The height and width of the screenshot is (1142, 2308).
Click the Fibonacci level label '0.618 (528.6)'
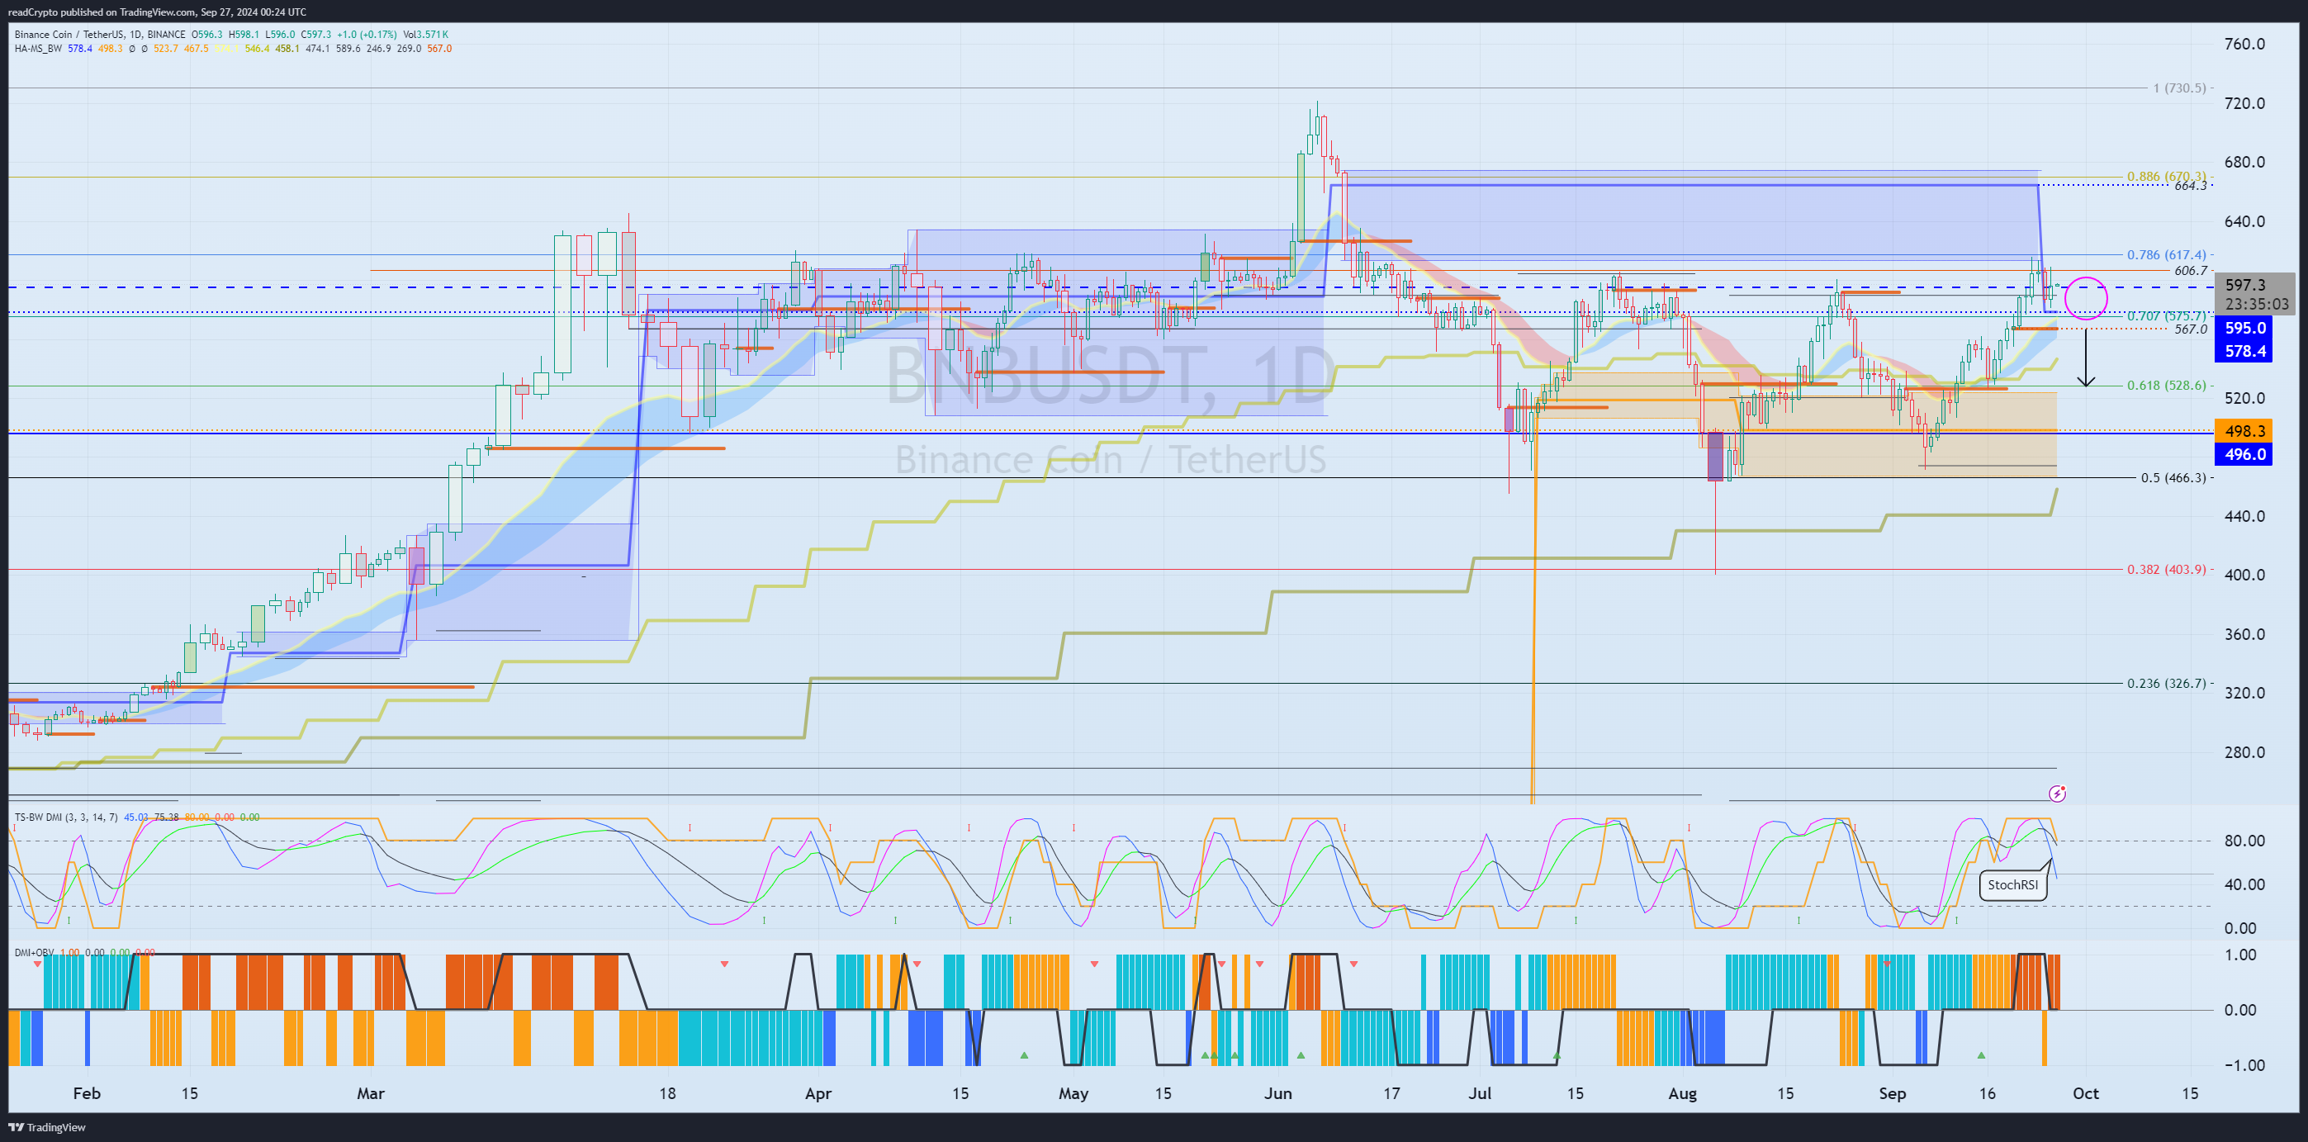pos(2167,385)
